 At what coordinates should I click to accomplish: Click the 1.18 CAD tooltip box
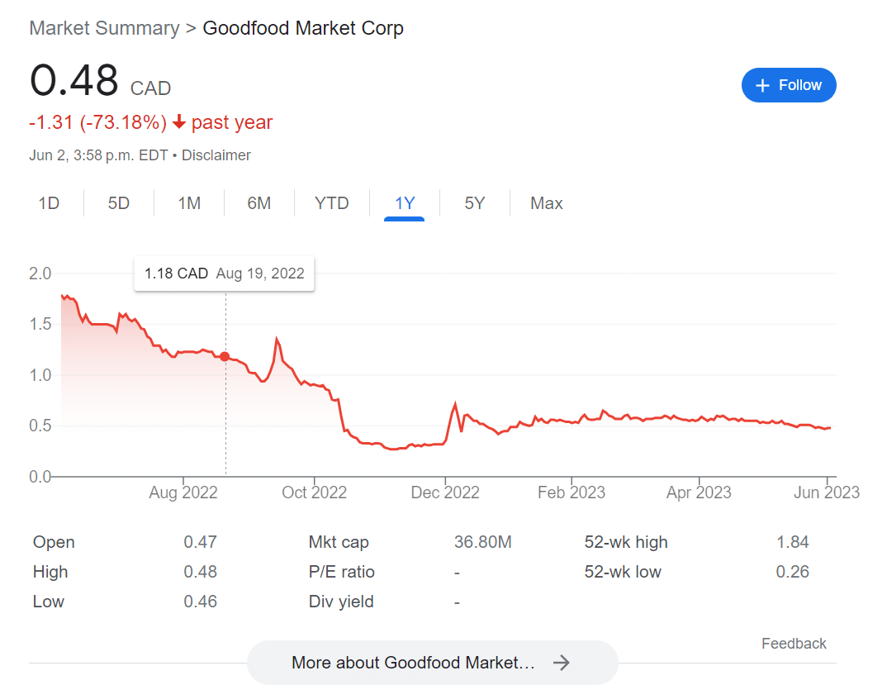click(x=224, y=274)
